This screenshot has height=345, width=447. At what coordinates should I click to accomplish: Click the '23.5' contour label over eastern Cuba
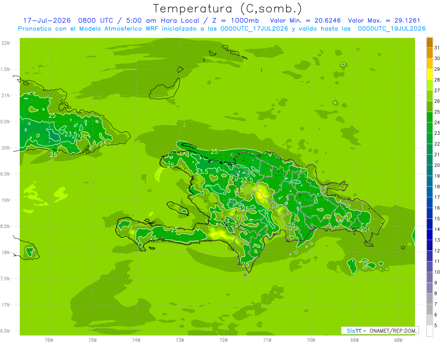(x=71, y=134)
